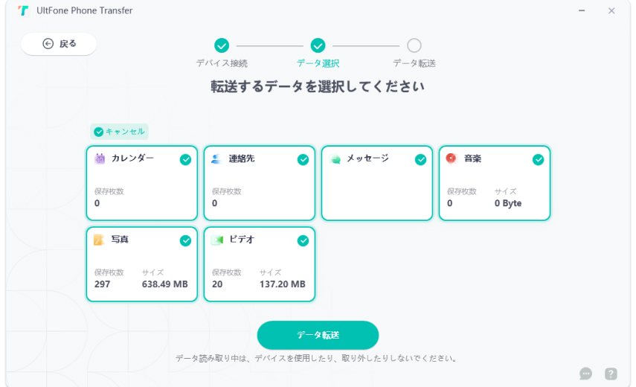Open the feedback chat icon

586,374
